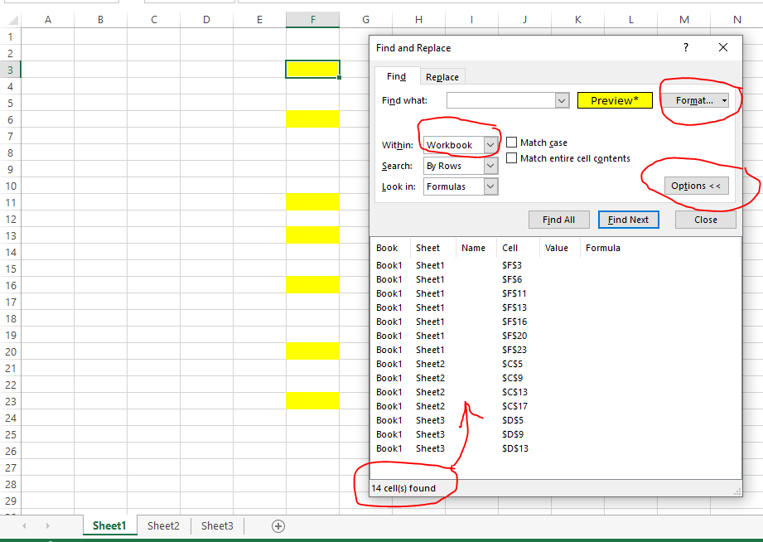
Task: Select result row Sheet1 $F$3
Action: (x=556, y=265)
